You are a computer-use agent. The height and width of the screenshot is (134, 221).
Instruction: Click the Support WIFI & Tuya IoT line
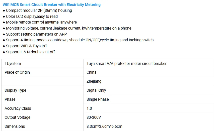click(x=27, y=46)
